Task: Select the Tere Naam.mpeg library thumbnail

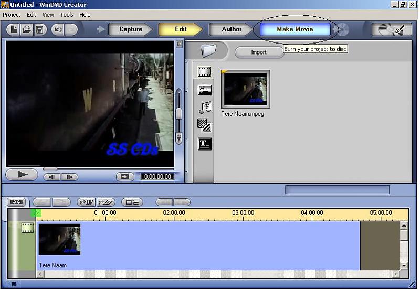Action: click(x=245, y=89)
